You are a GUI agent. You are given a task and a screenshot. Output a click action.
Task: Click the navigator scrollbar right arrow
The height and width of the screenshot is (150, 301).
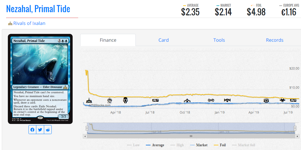coord(298,136)
